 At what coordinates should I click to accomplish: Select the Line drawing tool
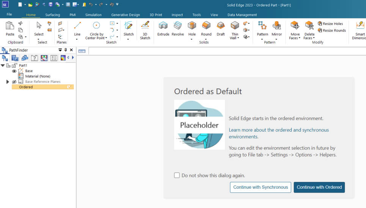[x=77, y=28]
